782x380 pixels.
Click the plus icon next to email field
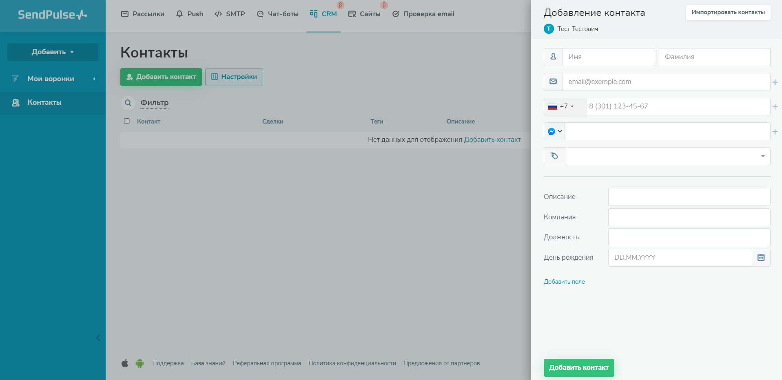pos(775,82)
